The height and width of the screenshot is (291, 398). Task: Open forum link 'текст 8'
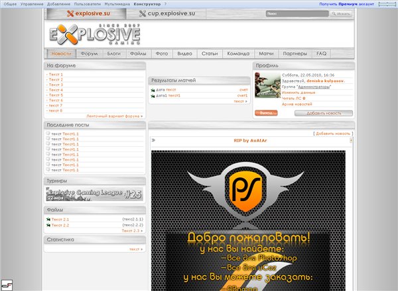tap(55, 110)
